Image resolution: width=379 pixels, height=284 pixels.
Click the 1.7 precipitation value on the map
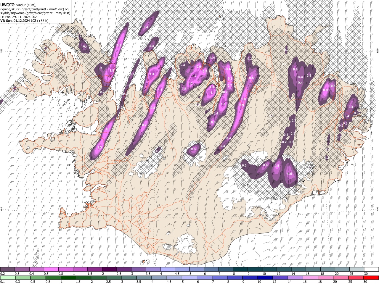[x=195, y=76]
